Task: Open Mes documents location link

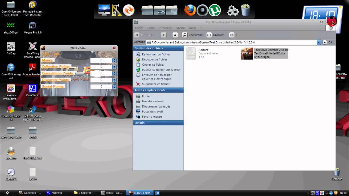Action: coord(153,102)
